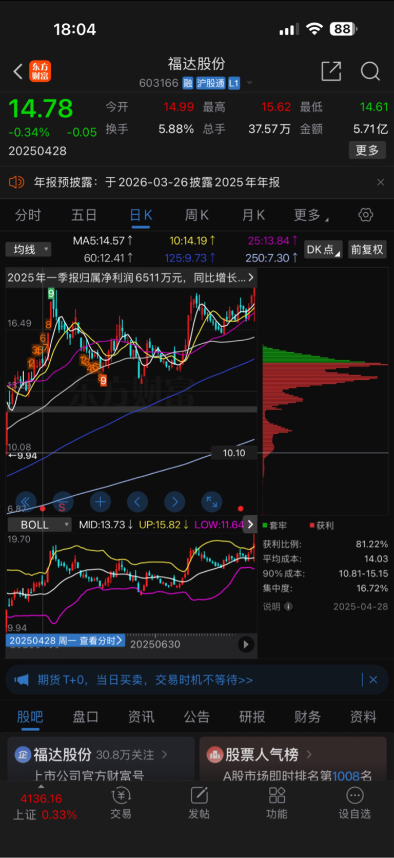Image resolution: width=394 pixels, height=858 pixels.
Task: Tap the 沪股通 tag
Action: (x=210, y=83)
